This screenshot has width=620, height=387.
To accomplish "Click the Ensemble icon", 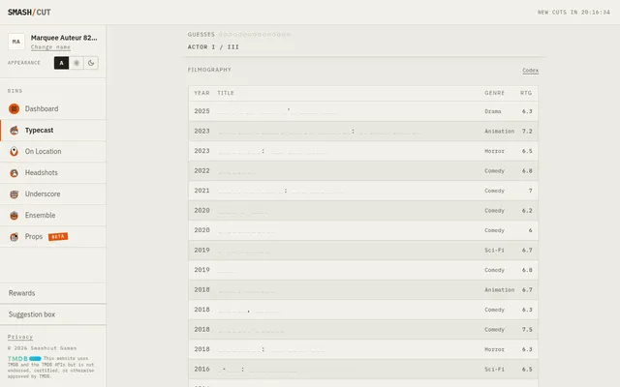I will pyautogui.click(x=14, y=215).
